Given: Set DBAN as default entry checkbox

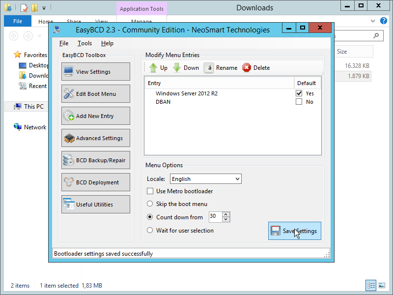Looking at the screenshot, I should 299,102.
